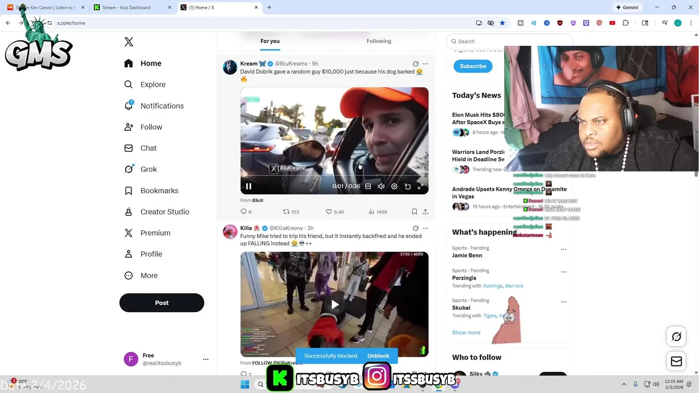The image size is (699, 393).
Task: Open the account menu for @realitssbusyb
Action: (x=166, y=359)
